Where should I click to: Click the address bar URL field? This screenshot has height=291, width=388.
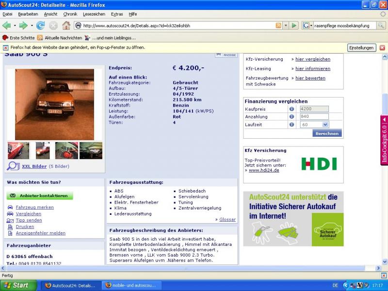178,26
